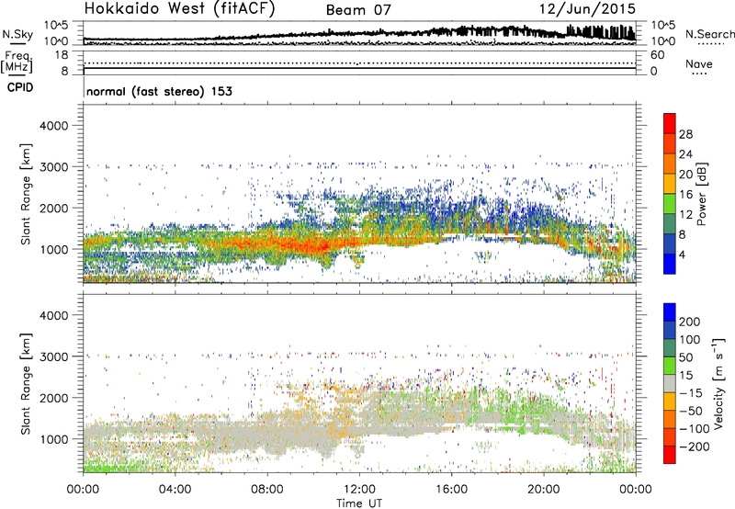Click the '24' value on the power colorbar
This screenshot has width=735, height=509.
[685, 154]
